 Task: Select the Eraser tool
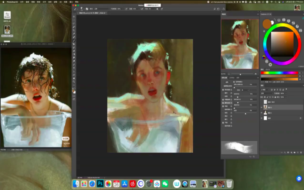74,51
